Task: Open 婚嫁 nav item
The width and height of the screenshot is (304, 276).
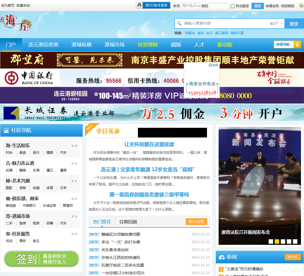Action: (x=176, y=45)
